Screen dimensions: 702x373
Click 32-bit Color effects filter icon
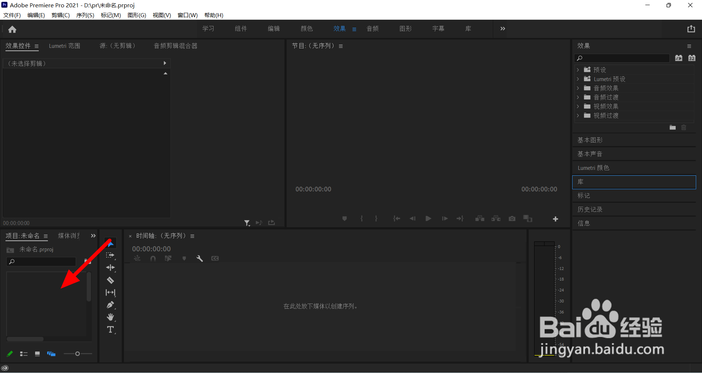pyautogui.click(x=692, y=58)
